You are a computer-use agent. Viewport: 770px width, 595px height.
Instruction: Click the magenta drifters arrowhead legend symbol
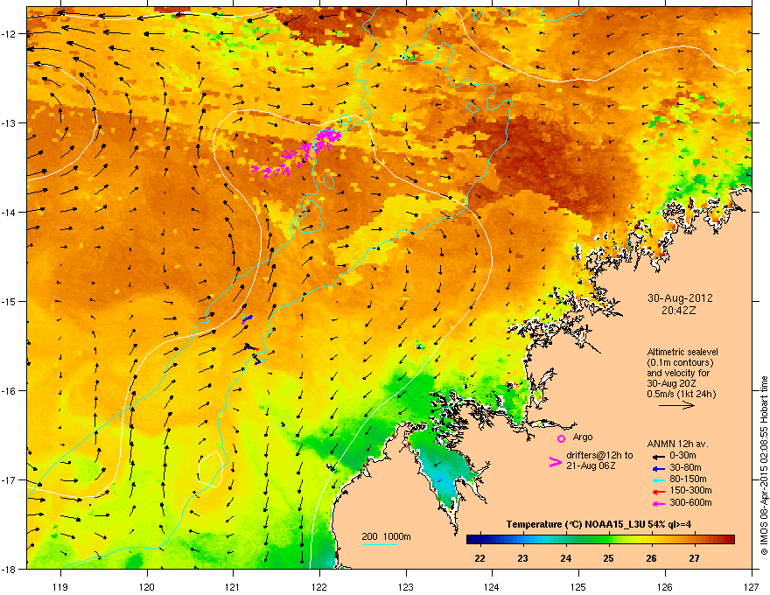tap(556, 461)
